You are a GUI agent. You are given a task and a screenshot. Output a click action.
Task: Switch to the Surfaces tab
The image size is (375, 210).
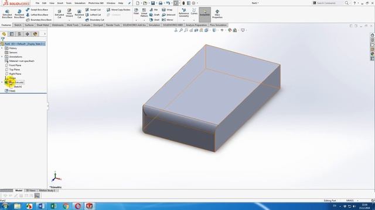pos(29,25)
